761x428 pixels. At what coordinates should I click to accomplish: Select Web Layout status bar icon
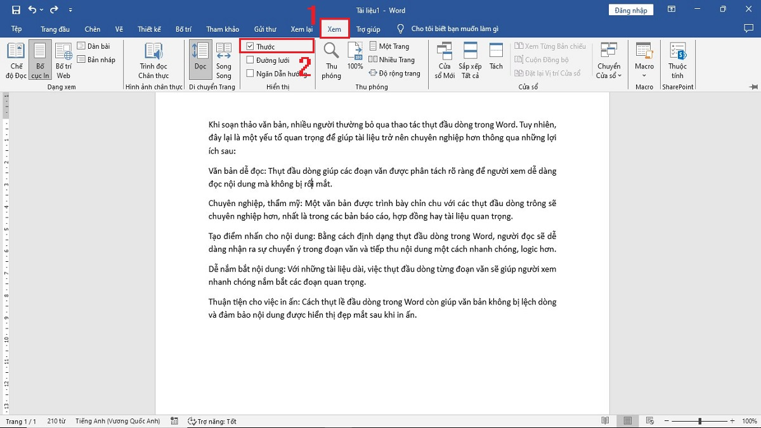[x=649, y=421]
